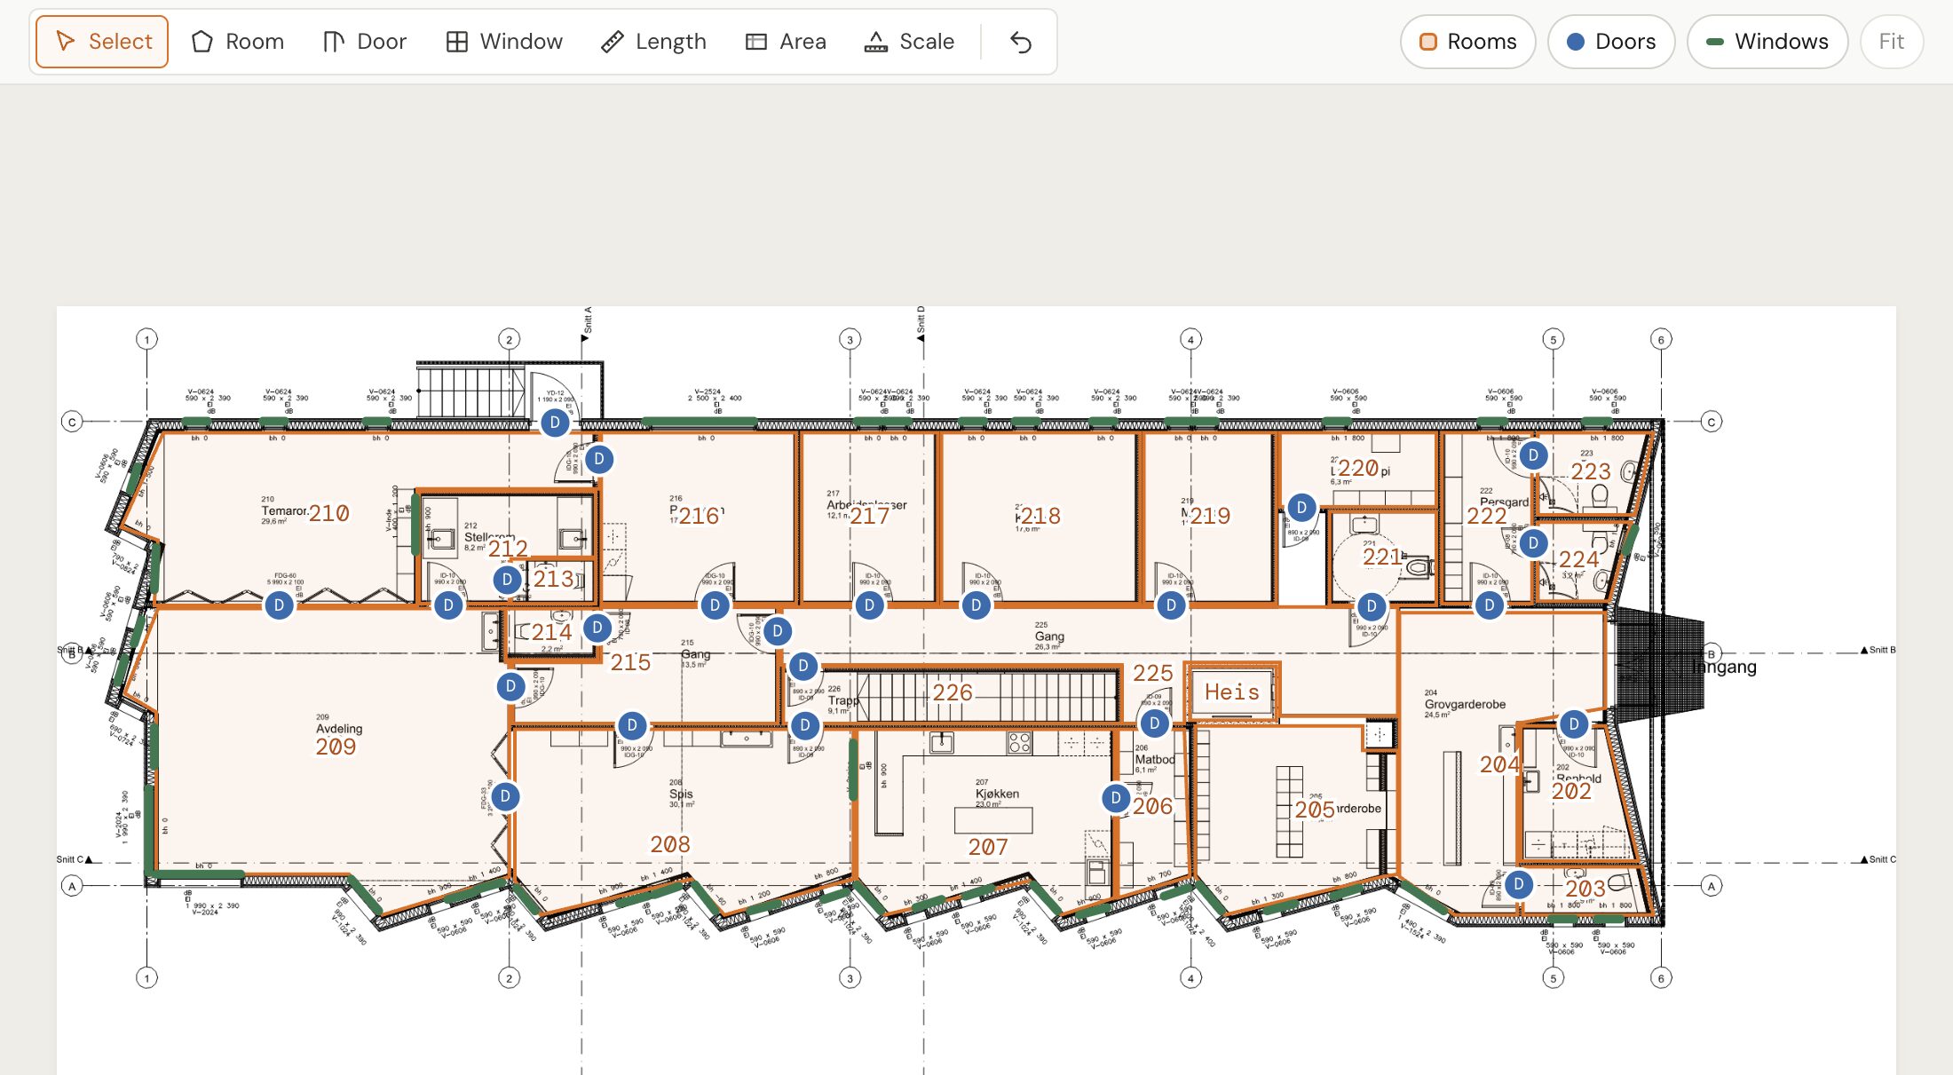
Task: Click door marker above room 202
Action: (x=1574, y=724)
